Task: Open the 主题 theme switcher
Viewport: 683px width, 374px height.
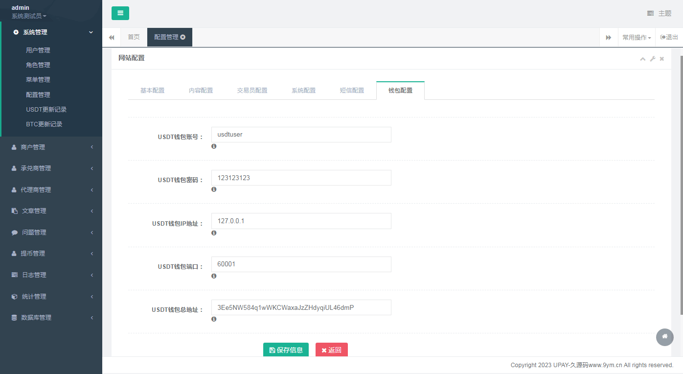Action: click(659, 13)
